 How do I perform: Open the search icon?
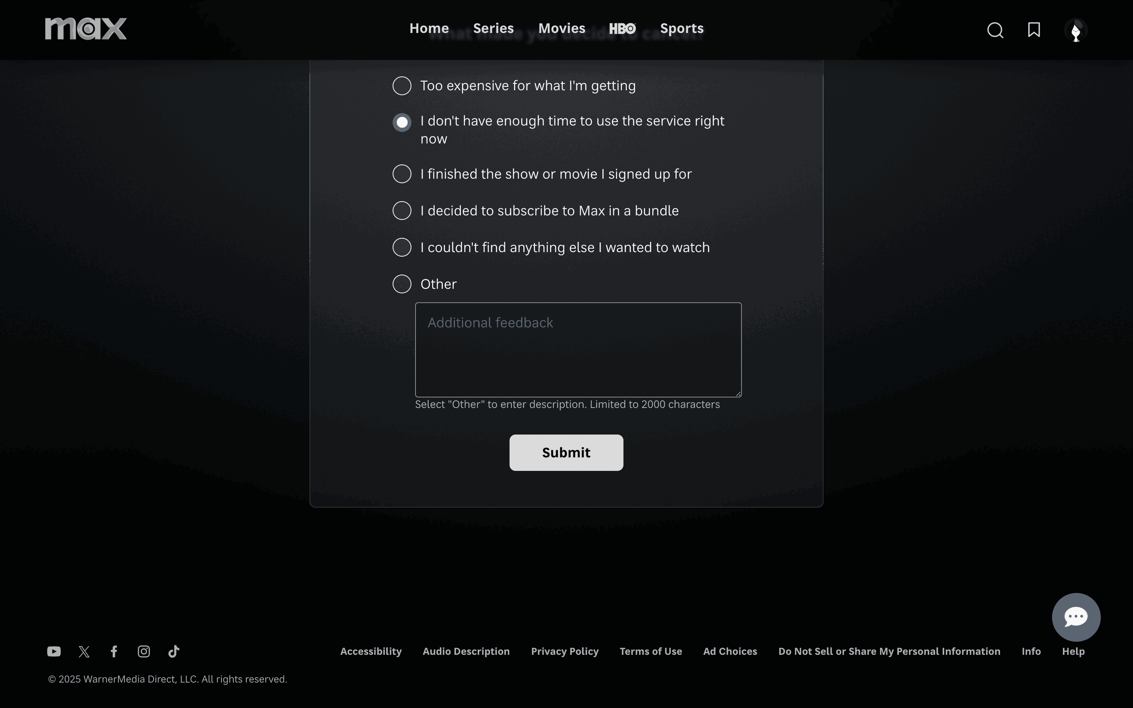(995, 30)
